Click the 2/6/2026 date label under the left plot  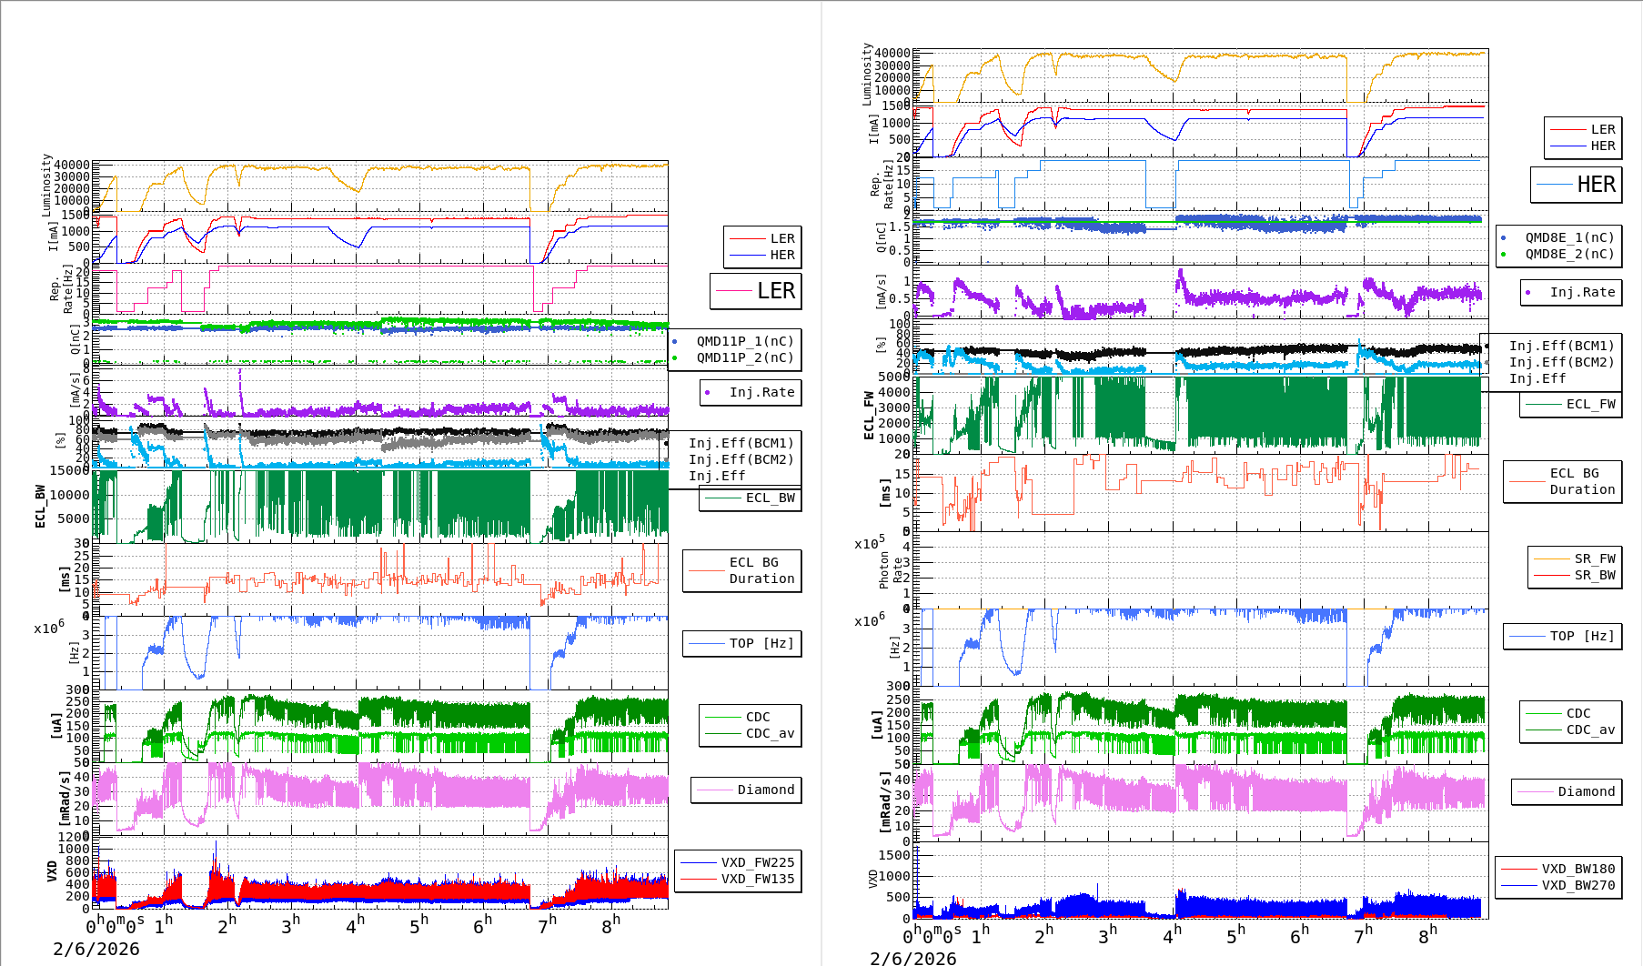pos(96,949)
